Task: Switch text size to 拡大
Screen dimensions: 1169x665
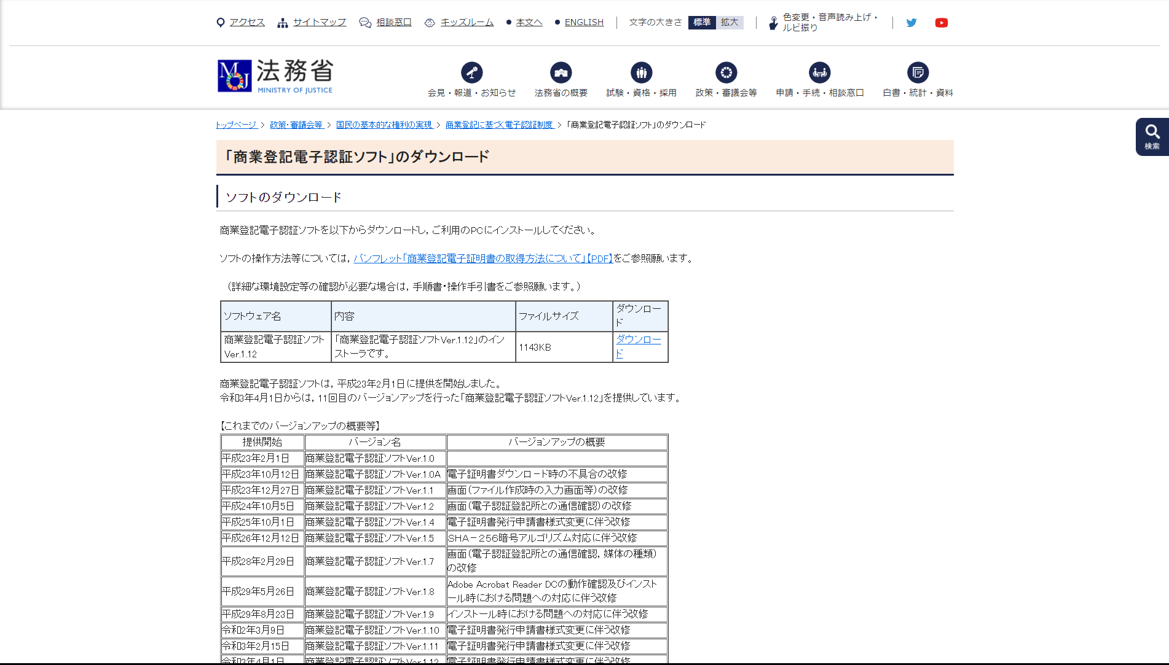Action: click(730, 23)
